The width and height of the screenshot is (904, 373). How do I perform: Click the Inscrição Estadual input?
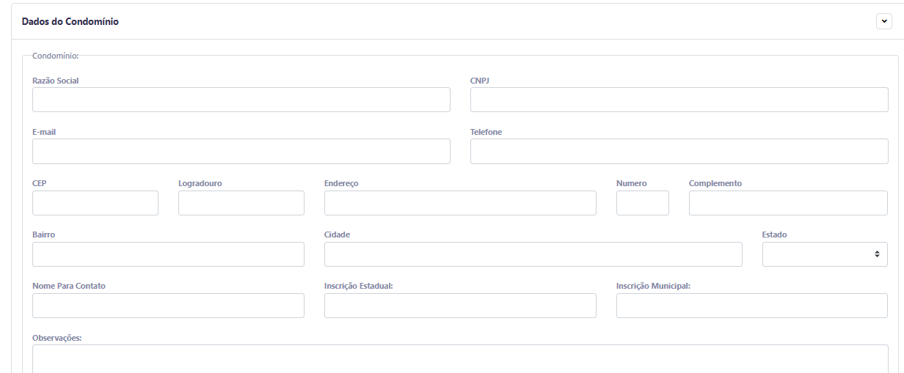pos(460,306)
